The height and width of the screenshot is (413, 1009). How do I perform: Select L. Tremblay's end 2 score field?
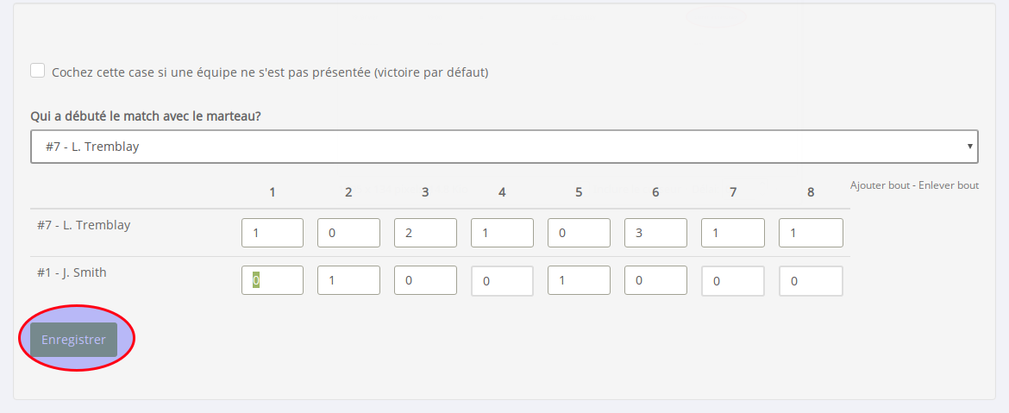348,233
